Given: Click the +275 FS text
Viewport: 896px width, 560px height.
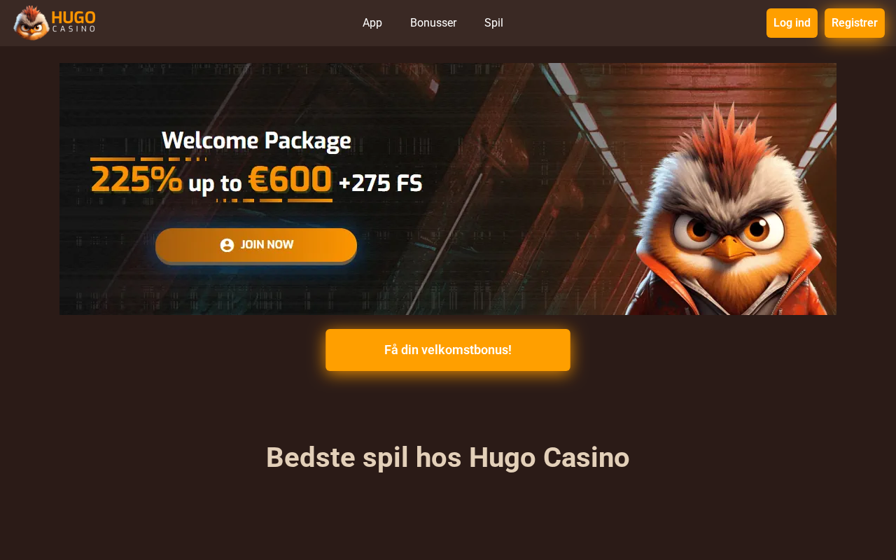Looking at the screenshot, I should (x=380, y=183).
